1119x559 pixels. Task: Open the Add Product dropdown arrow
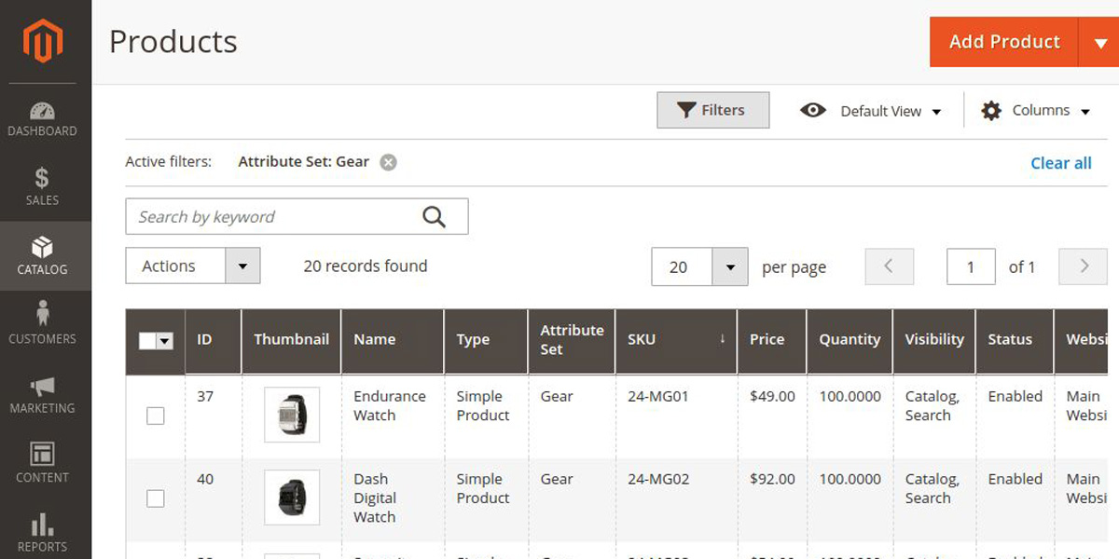1099,42
